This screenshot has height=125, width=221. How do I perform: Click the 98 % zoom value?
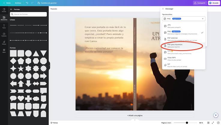click(201, 123)
